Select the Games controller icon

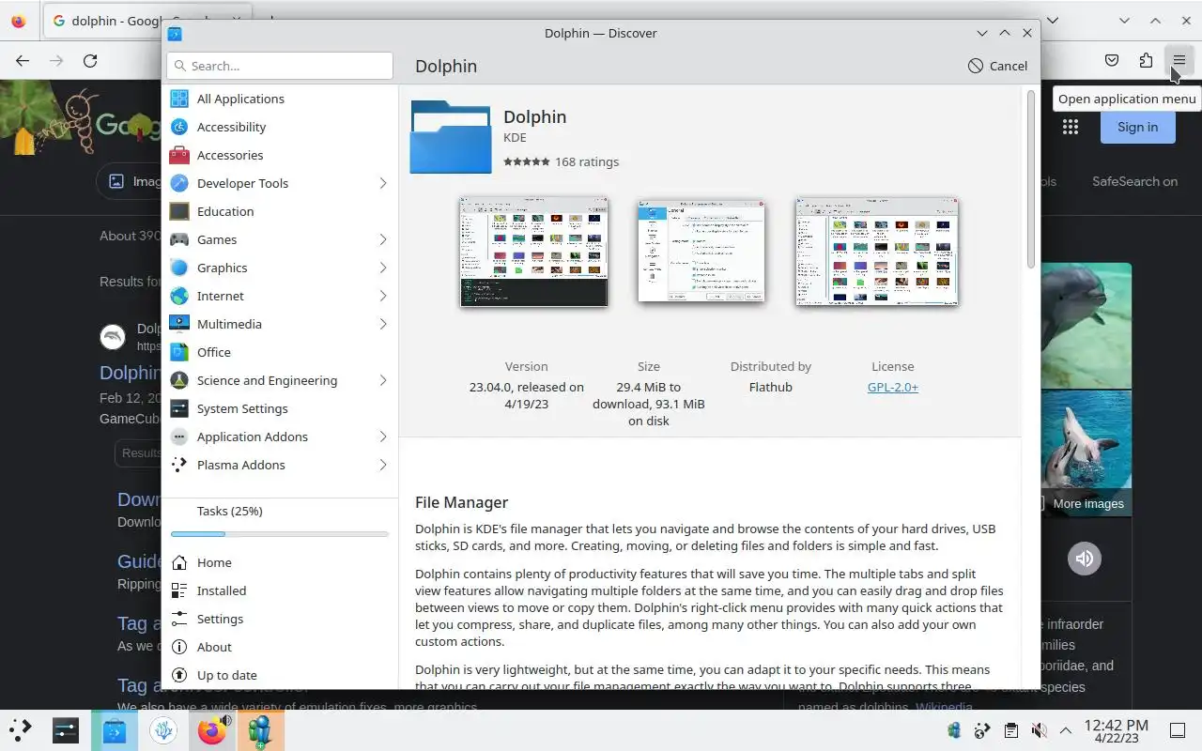(x=179, y=239)
